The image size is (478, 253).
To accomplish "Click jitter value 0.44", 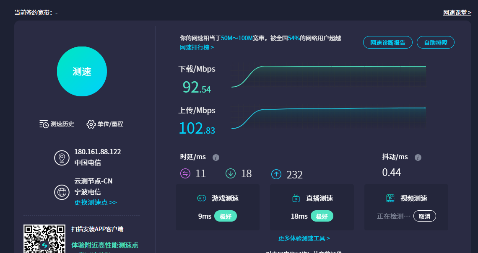I will click(392, 172).
